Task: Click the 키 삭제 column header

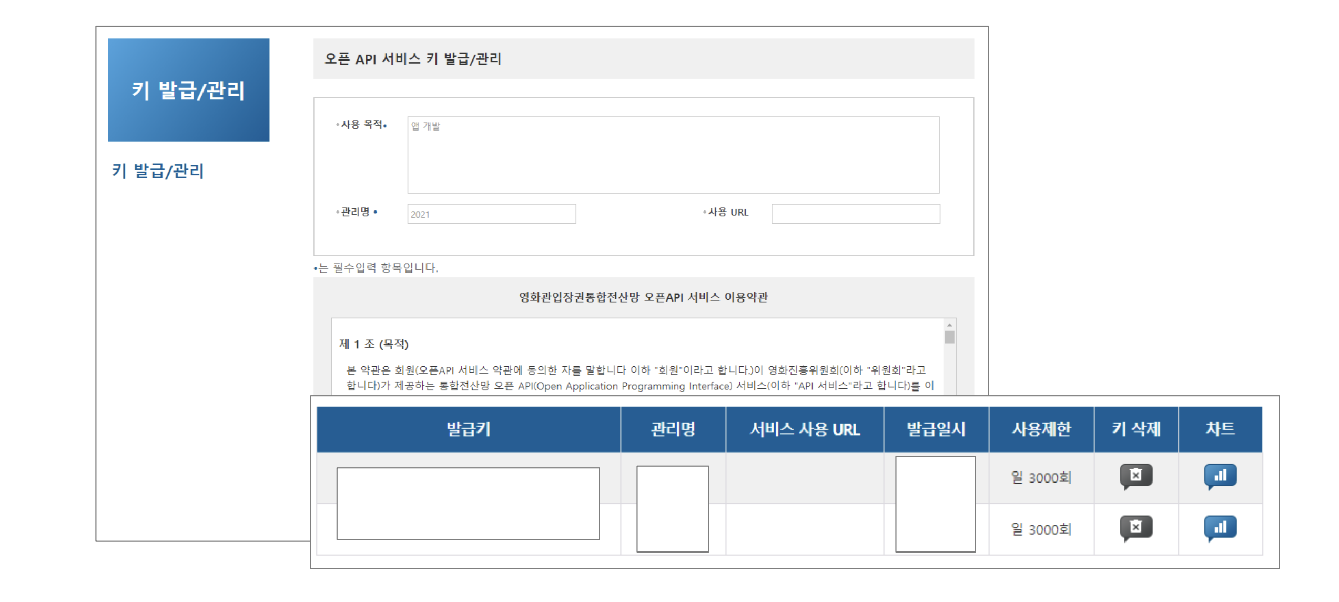Action: pyautogui.click(x=1135, y=429)
